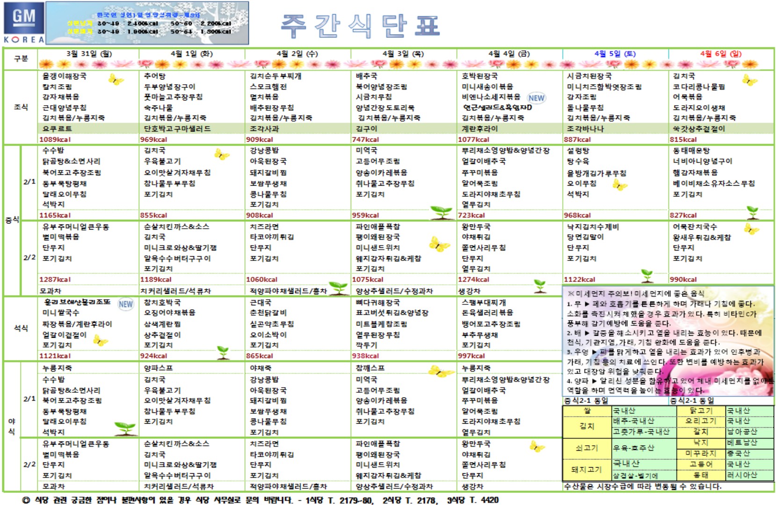Click the sprout icon beside 959kcal
Viewport: 776px width, 505px height.
pyautogui.click(x=441, y=212)
